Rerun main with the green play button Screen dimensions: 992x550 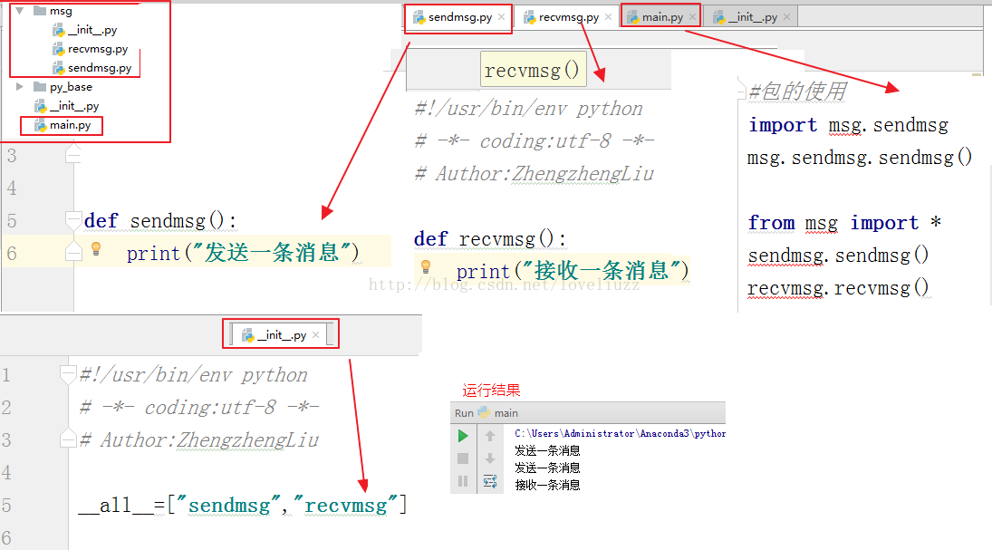pyautogui.click(x=462, y=436)
